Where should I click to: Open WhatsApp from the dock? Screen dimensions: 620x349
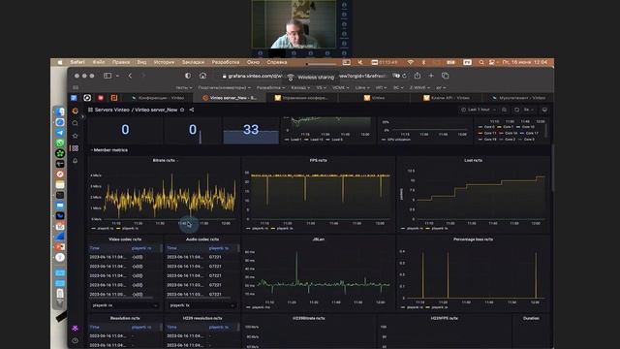point(60,143)
